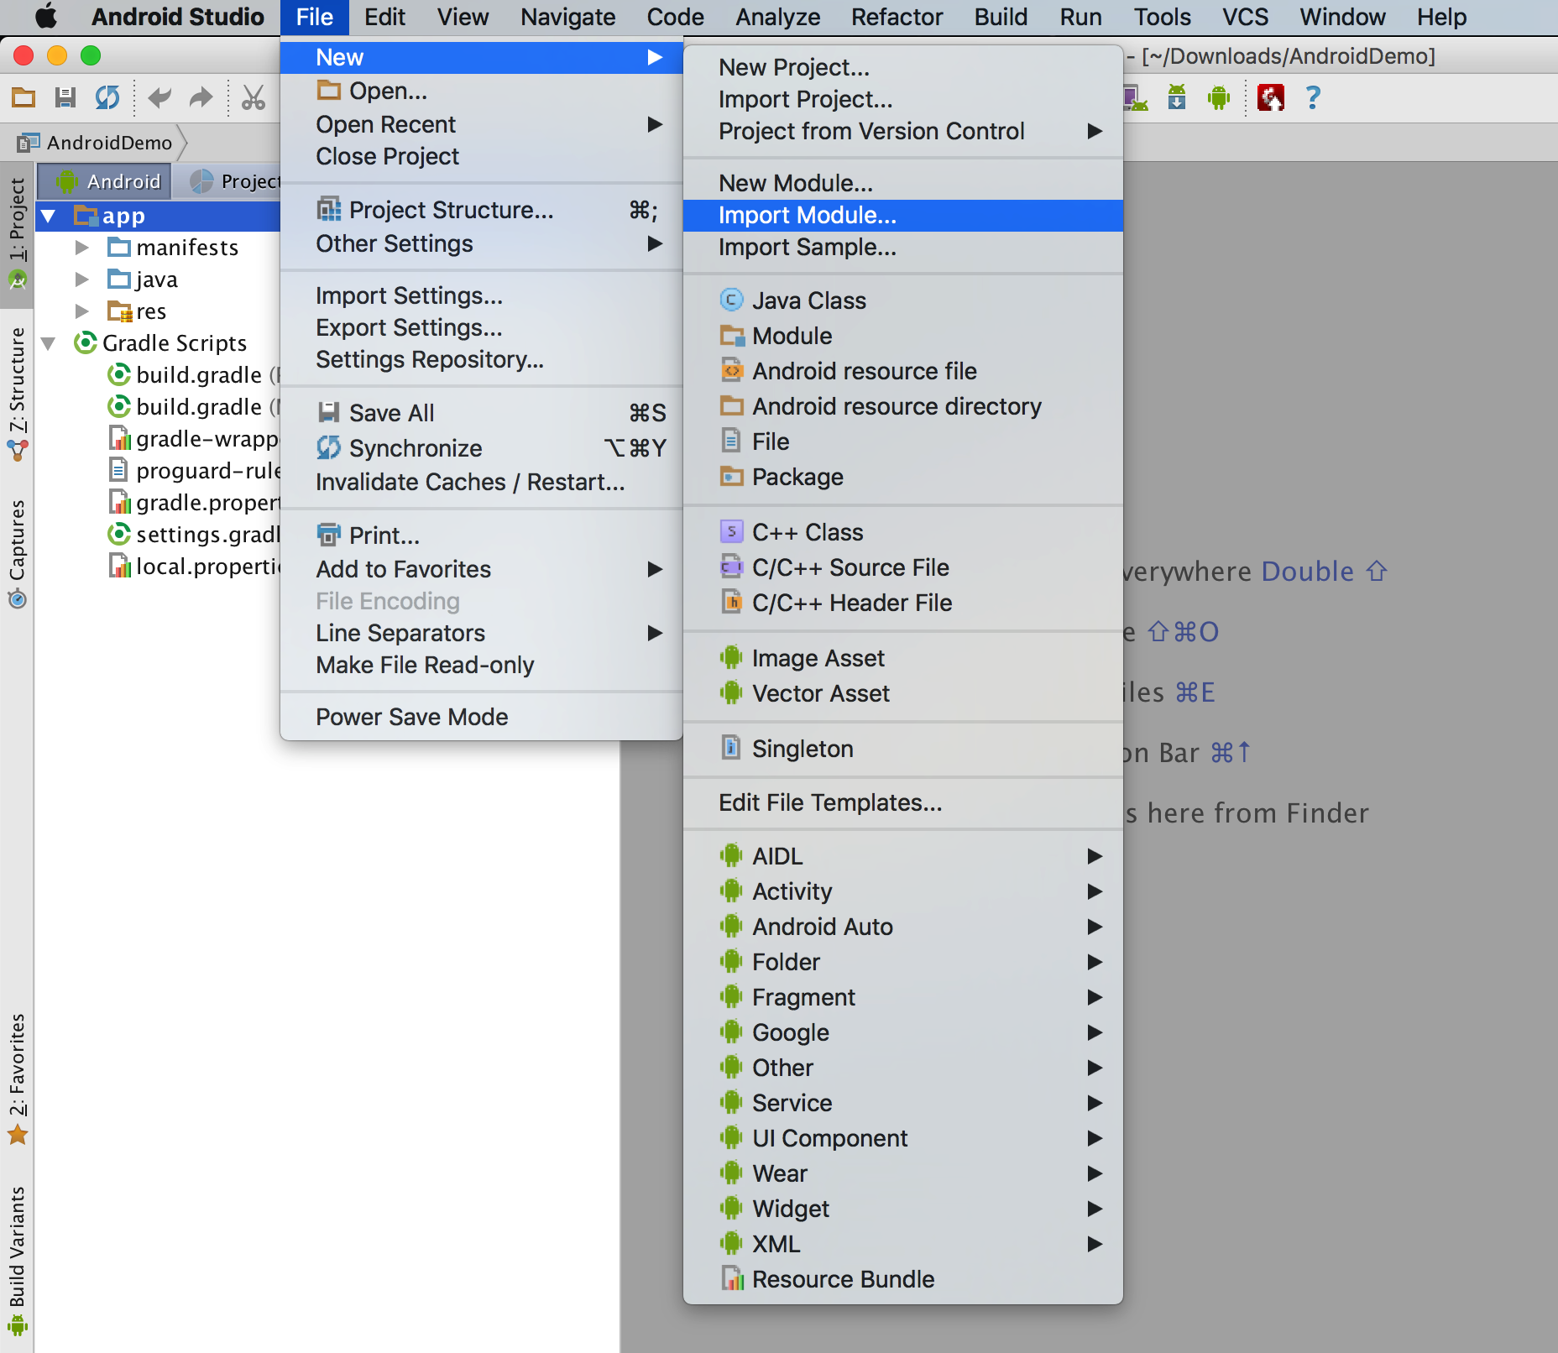1558x1353 pixels.
Task: Open the VCS menu
Action: (x=1245, y=17)
